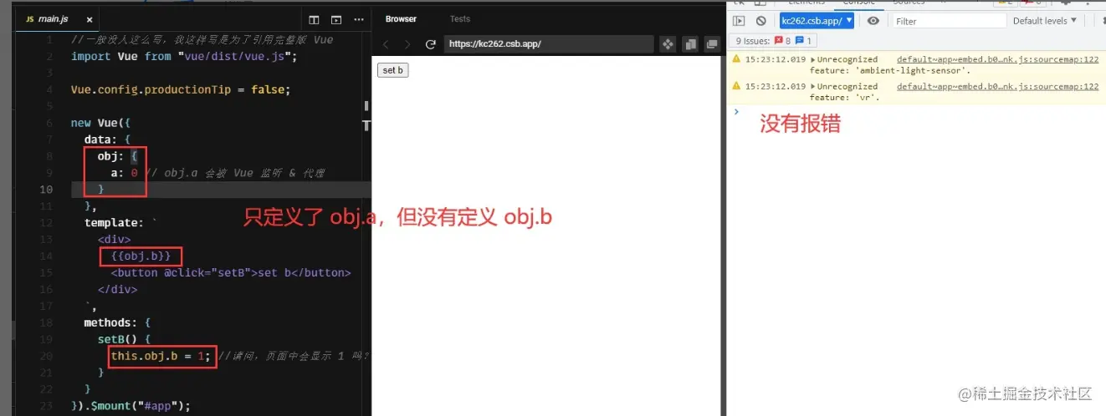Screen dimensions: 1106x416
Task: Click the "a: 0" property in the code
Action: [x=124, y=173]
